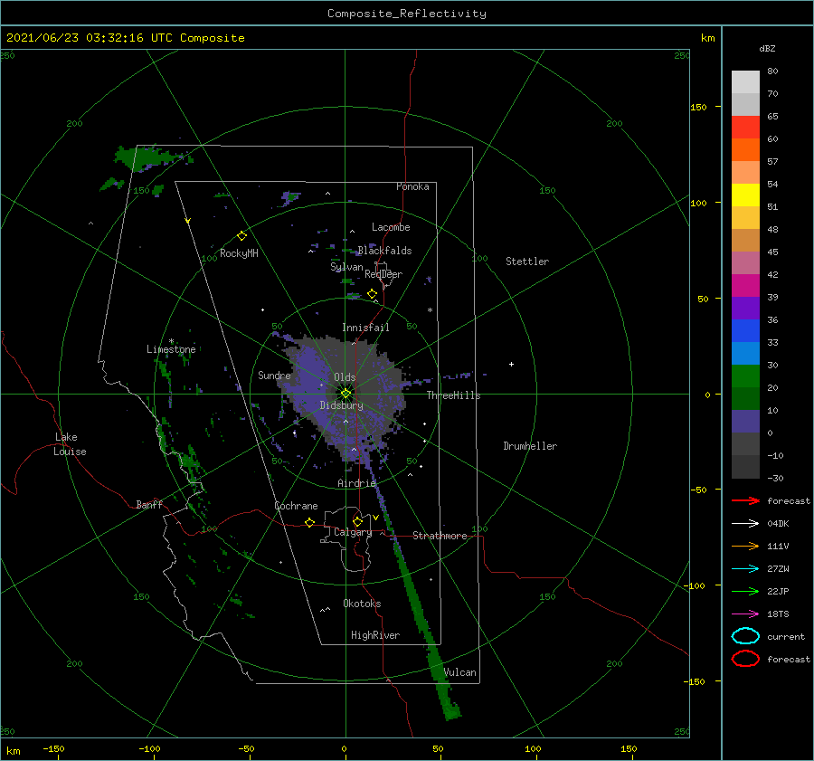
Task: Click the Lake Louise label
Action: pos(70,444)
